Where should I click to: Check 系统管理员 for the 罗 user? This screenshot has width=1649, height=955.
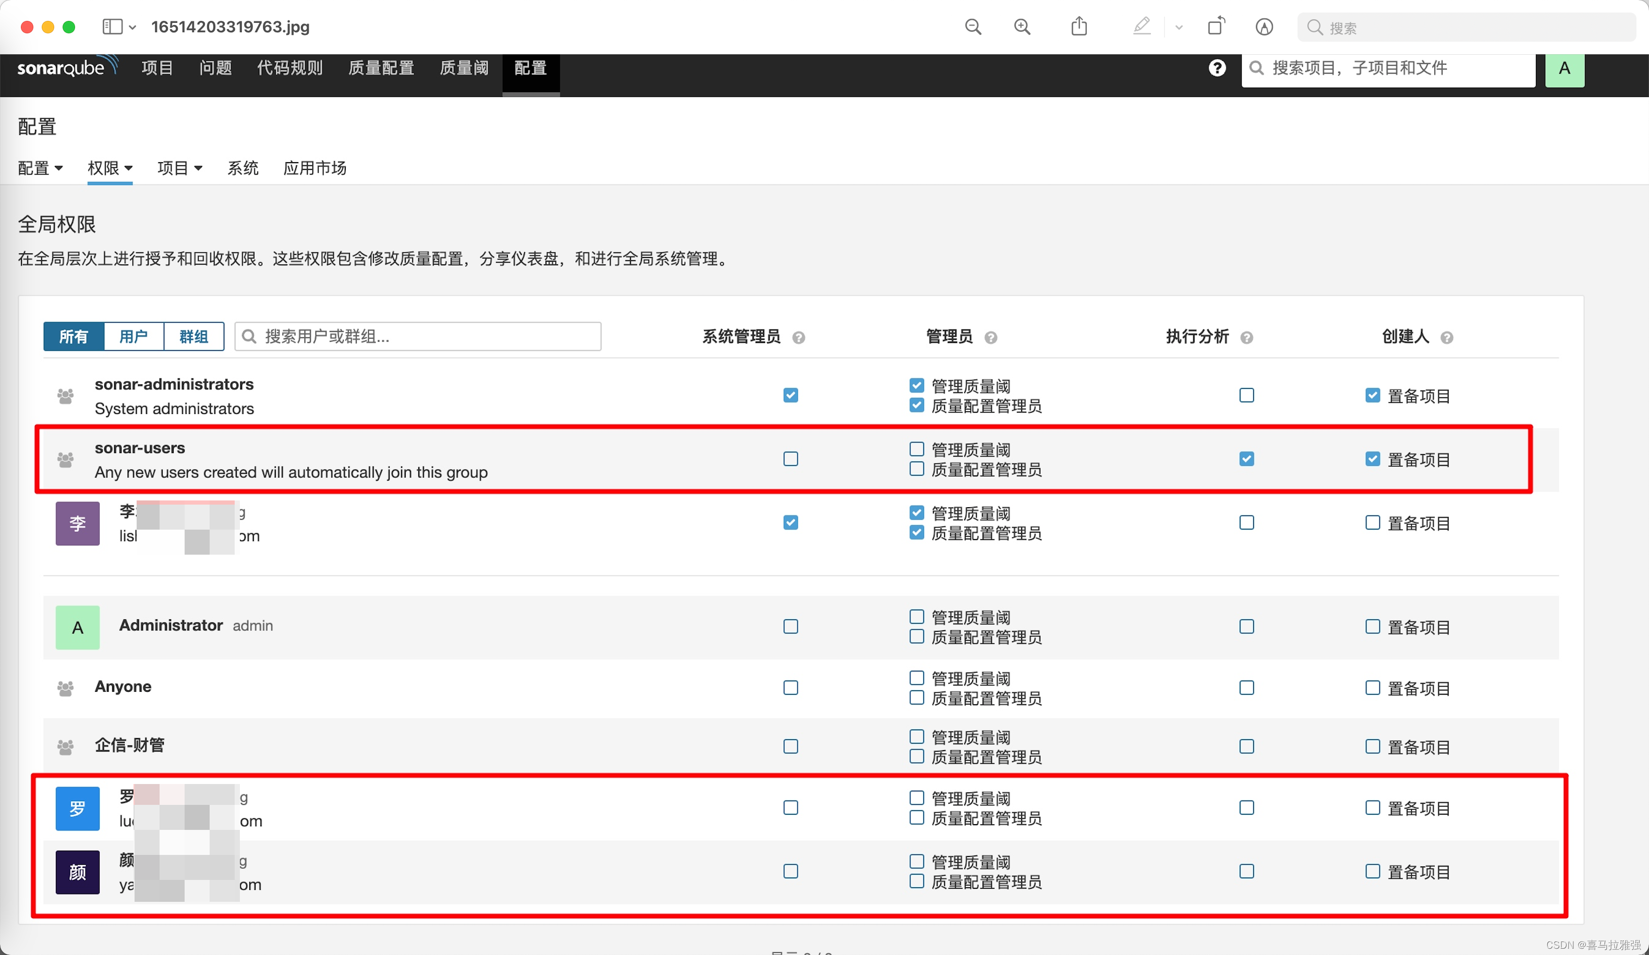coord(791,808)
